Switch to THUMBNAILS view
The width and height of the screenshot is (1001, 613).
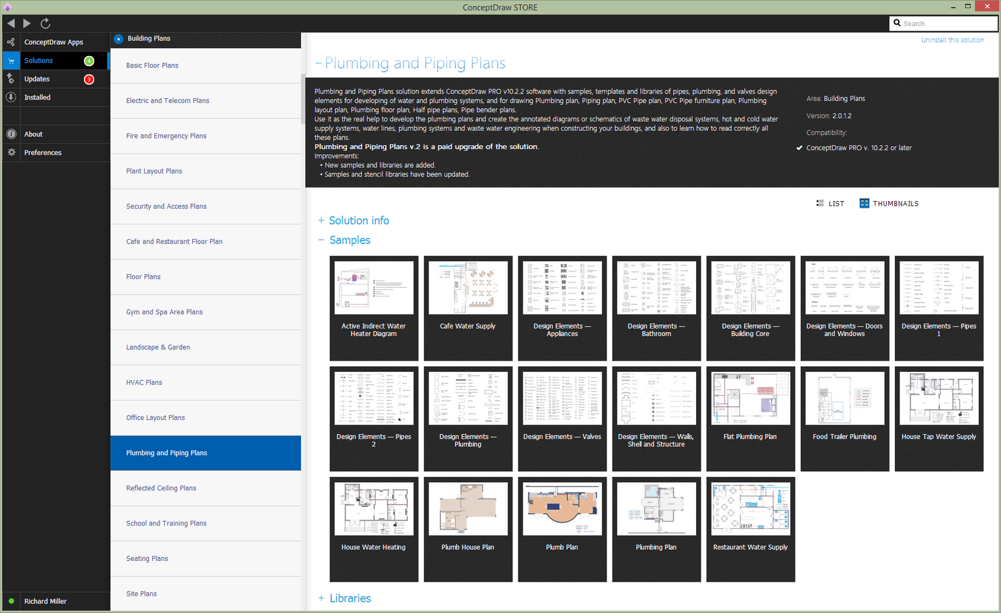(x=889, y=204)
